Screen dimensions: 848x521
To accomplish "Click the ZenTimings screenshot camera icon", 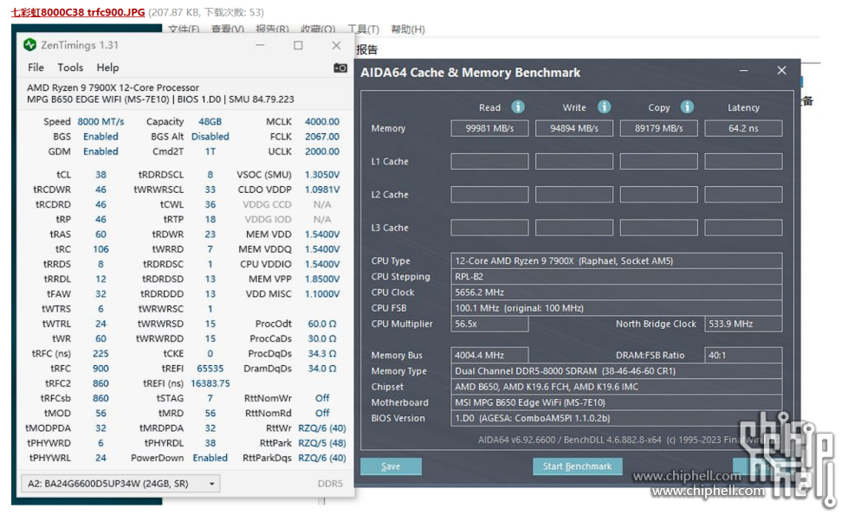I will 340,68.
